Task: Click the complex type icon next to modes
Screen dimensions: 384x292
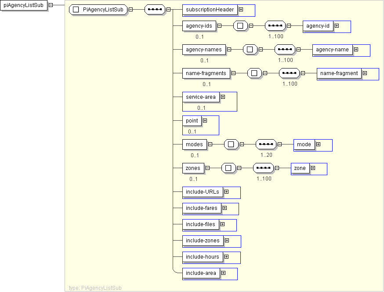Action: (231, 144)
